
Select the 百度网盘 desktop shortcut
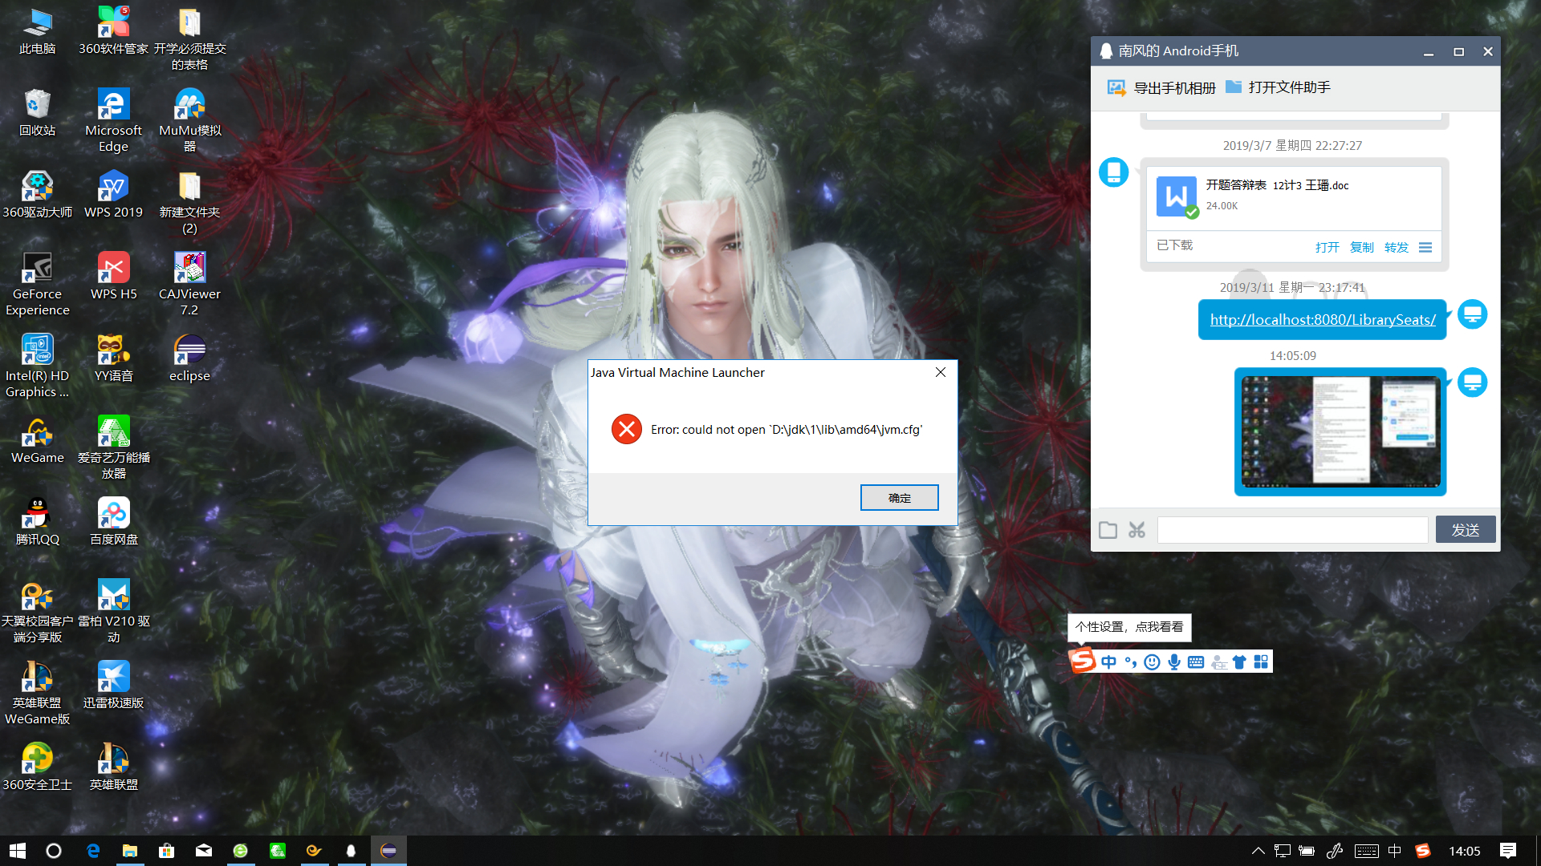pyautogui.click(x=114, y=523)
